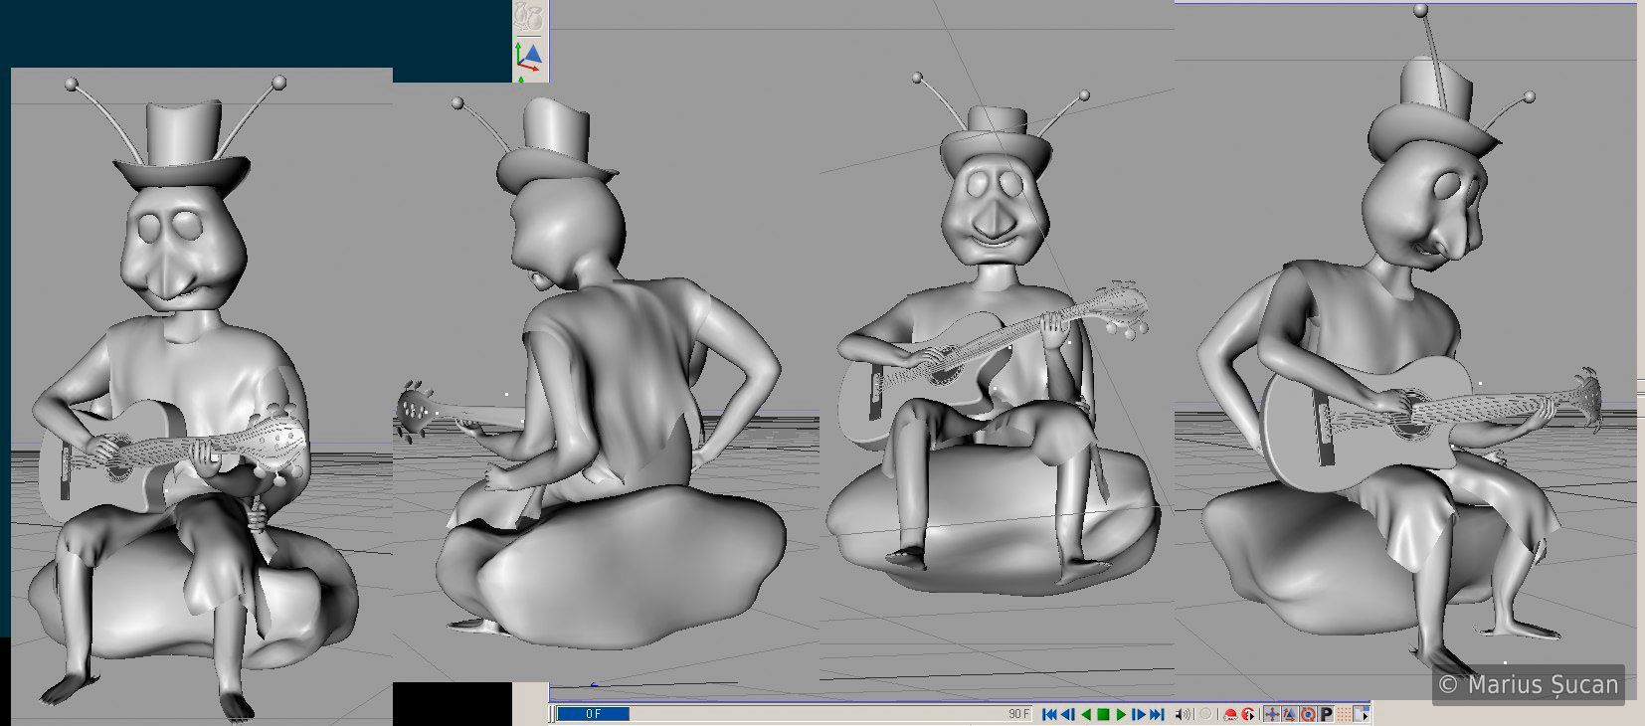Toggle scale keyframe recording

pyautogui.click(x=1289, y=714)
